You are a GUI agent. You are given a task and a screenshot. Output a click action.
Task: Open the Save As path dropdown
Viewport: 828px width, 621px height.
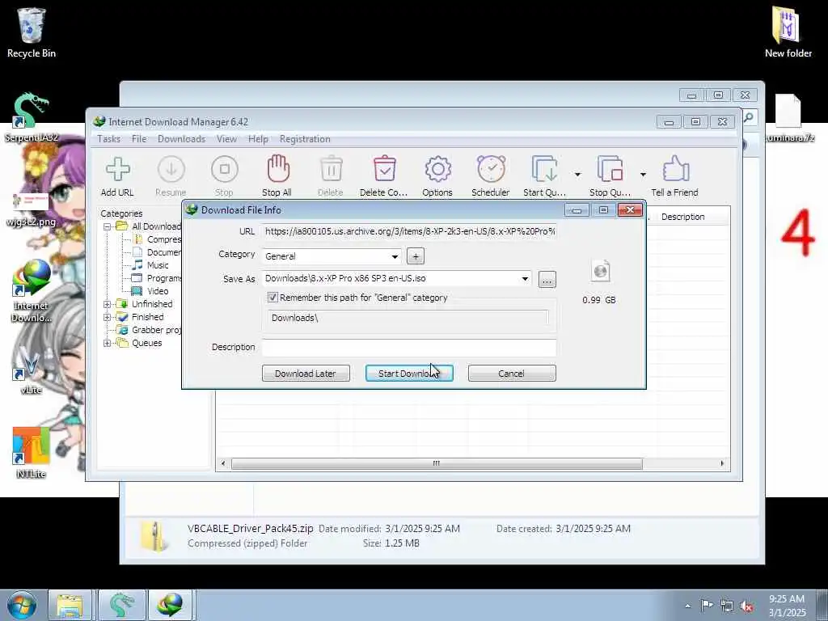tap(525, 279)
